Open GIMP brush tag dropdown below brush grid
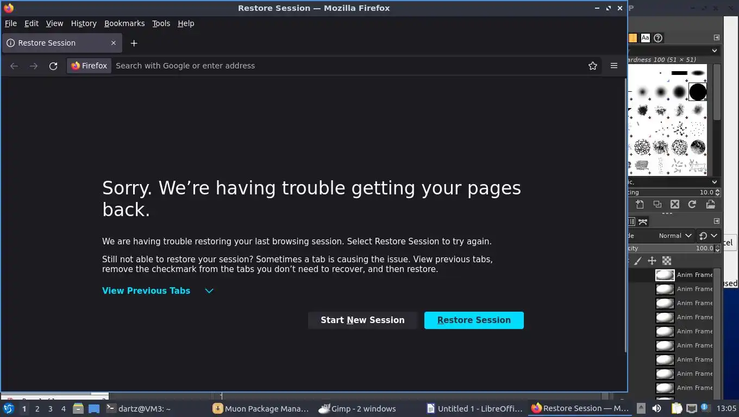Screen dimensions: 739x417 click(x=715, y=182)
